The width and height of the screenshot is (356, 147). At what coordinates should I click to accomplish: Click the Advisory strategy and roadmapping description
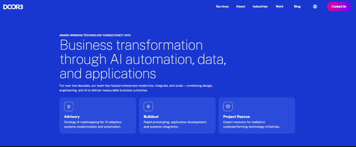93,124
